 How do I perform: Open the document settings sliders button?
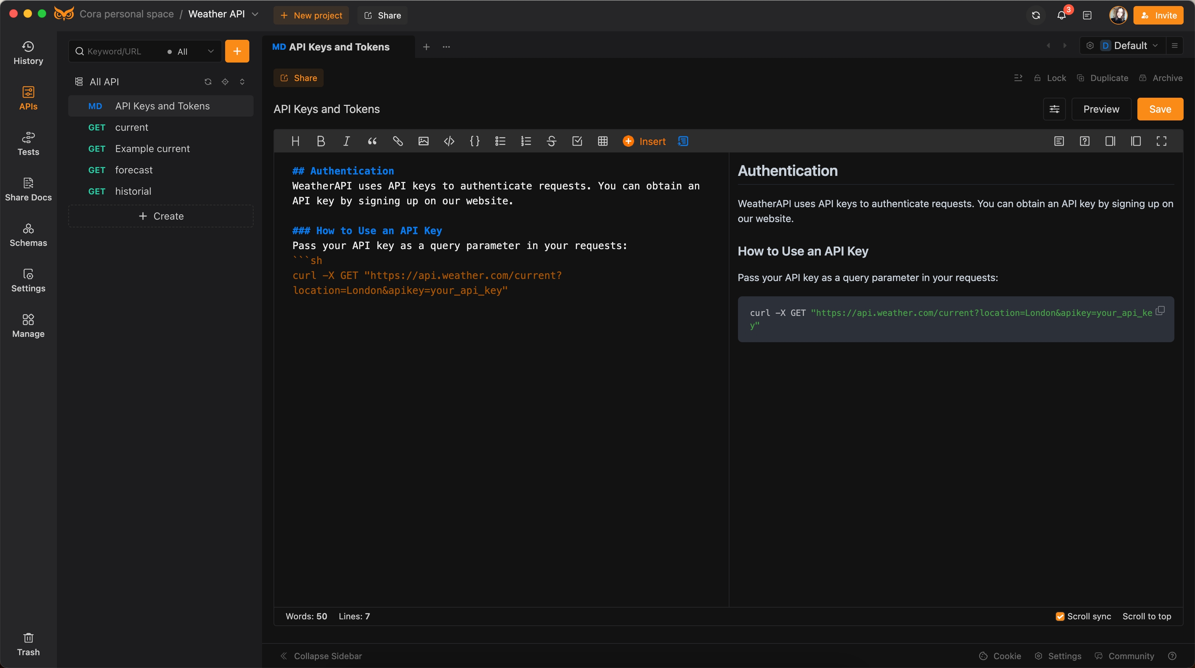(x=1055, y=109)
